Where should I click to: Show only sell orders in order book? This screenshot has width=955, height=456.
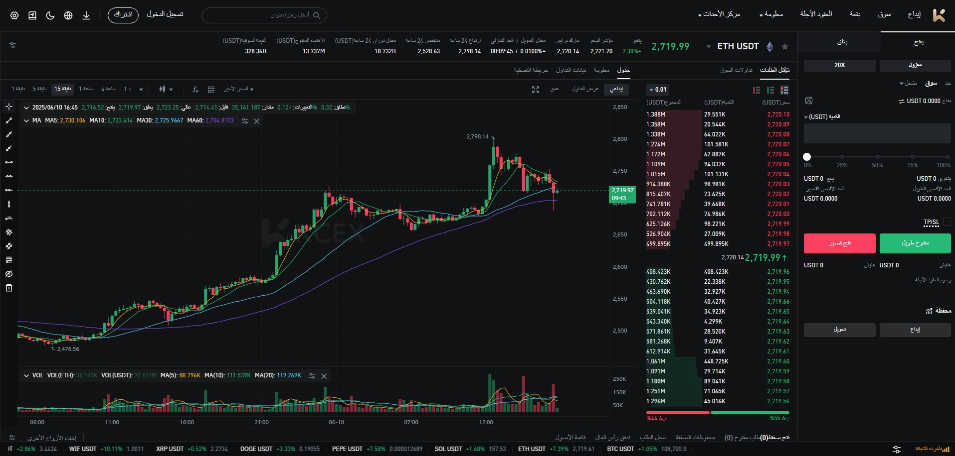click(x=756, y=90)
